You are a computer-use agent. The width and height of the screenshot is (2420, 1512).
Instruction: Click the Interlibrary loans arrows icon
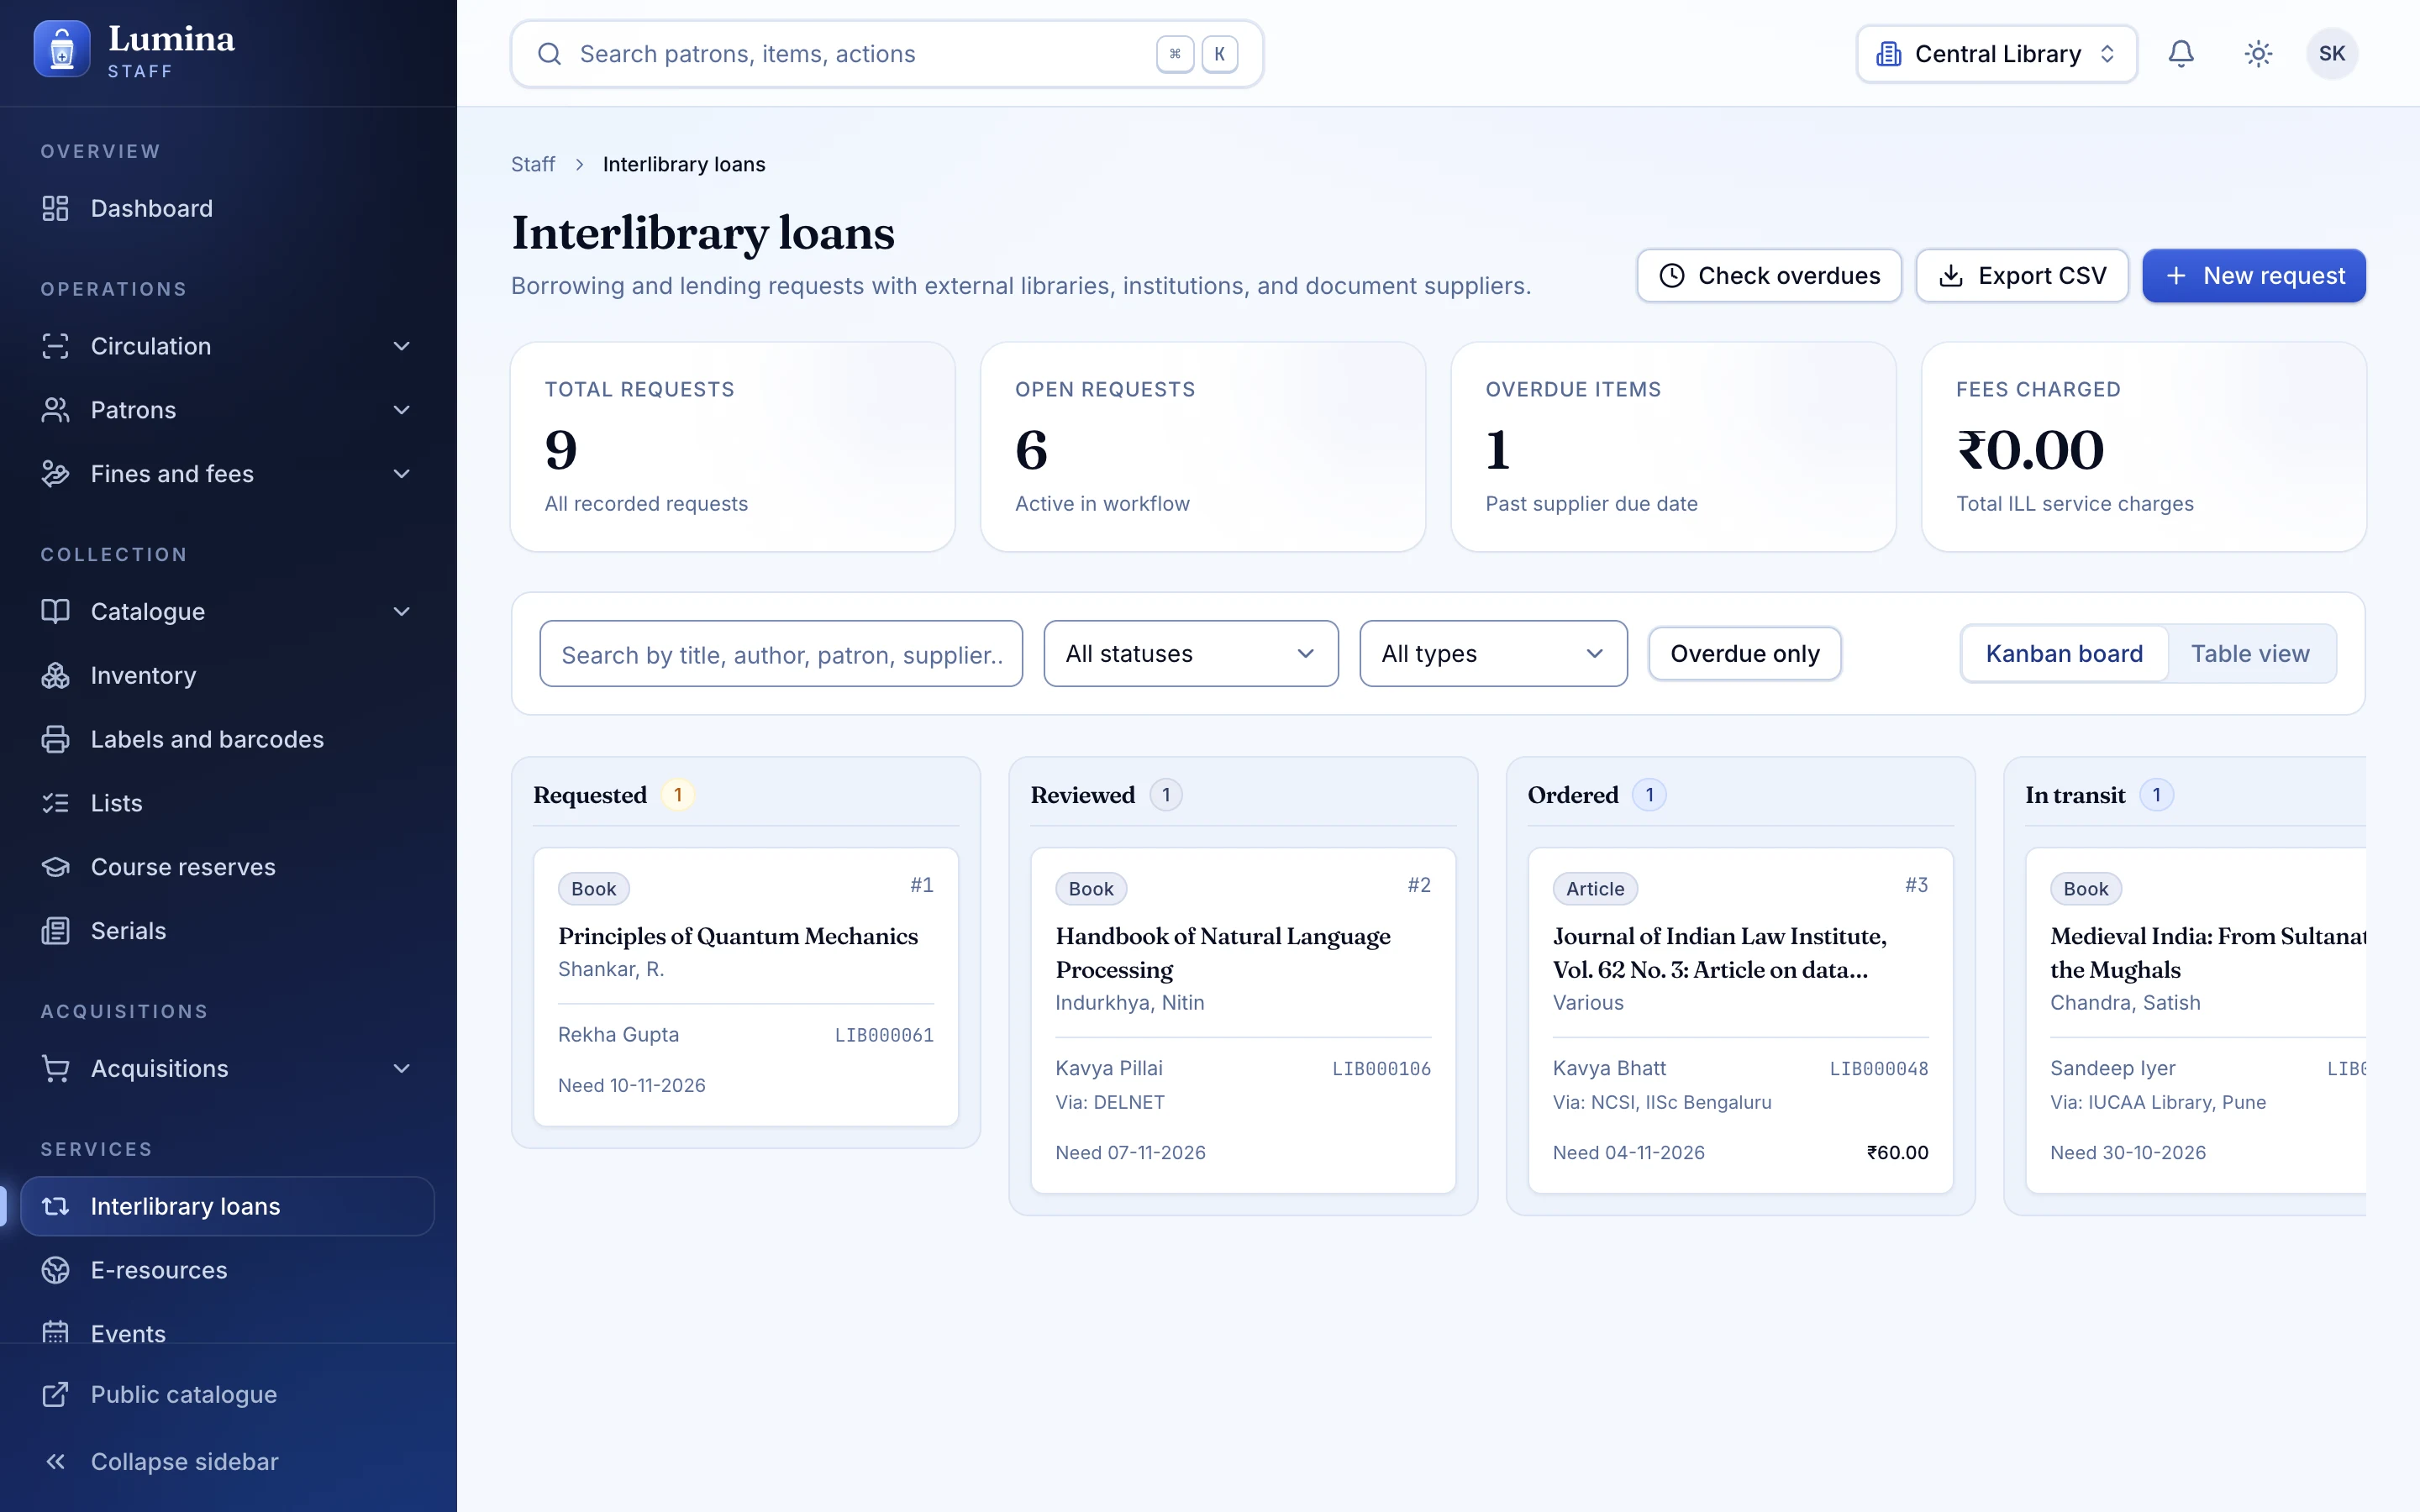[55, 1206]
